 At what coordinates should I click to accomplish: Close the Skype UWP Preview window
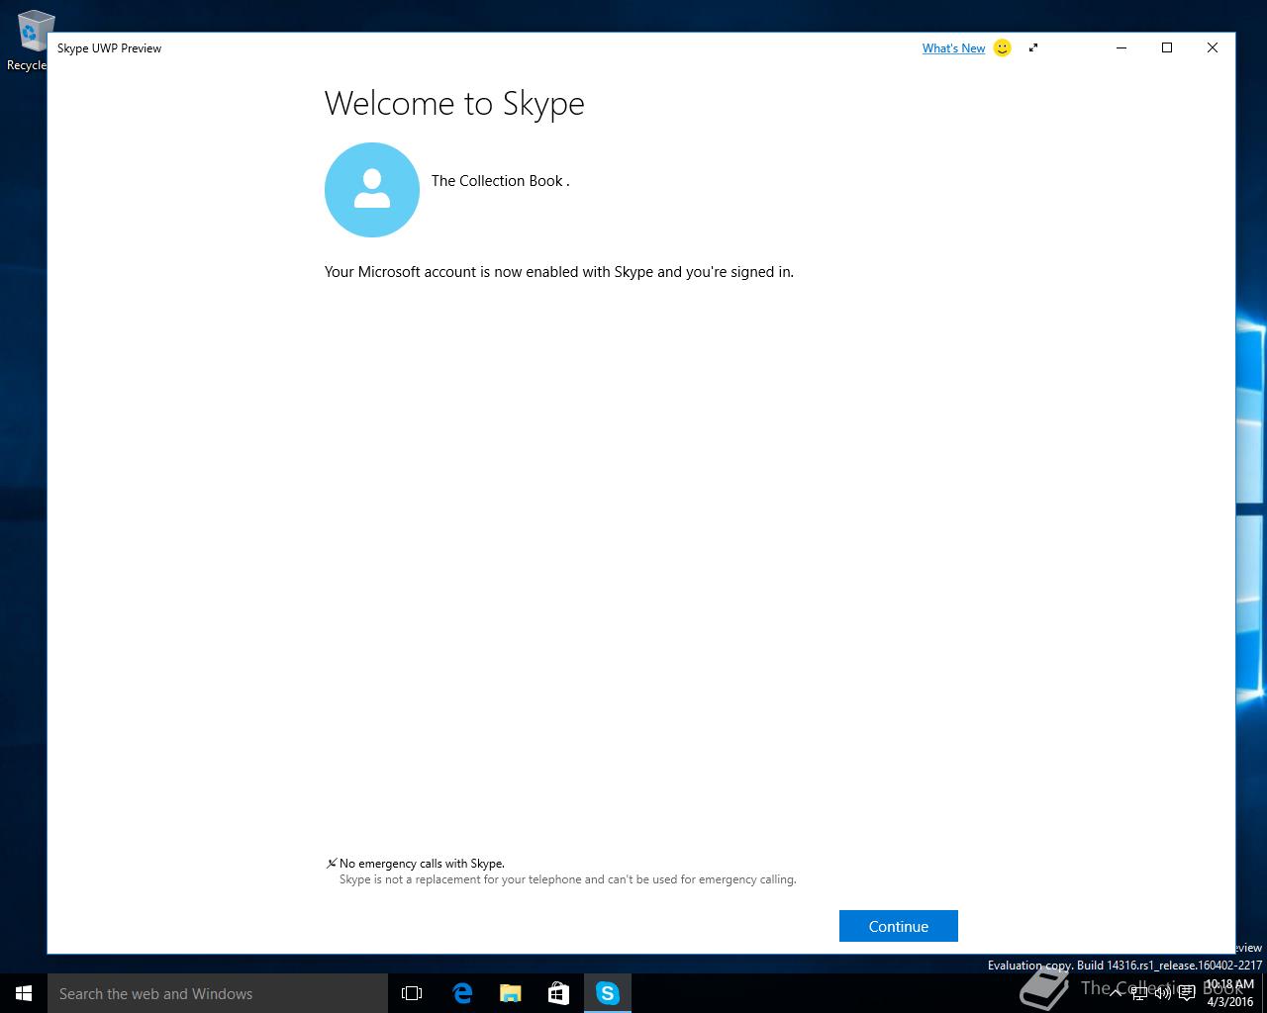pos(1213,47)
